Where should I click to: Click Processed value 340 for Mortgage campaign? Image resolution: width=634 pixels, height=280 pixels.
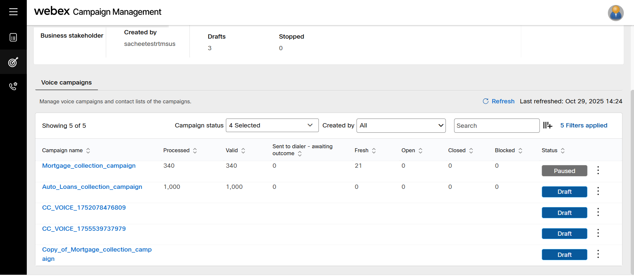point(169,166)
